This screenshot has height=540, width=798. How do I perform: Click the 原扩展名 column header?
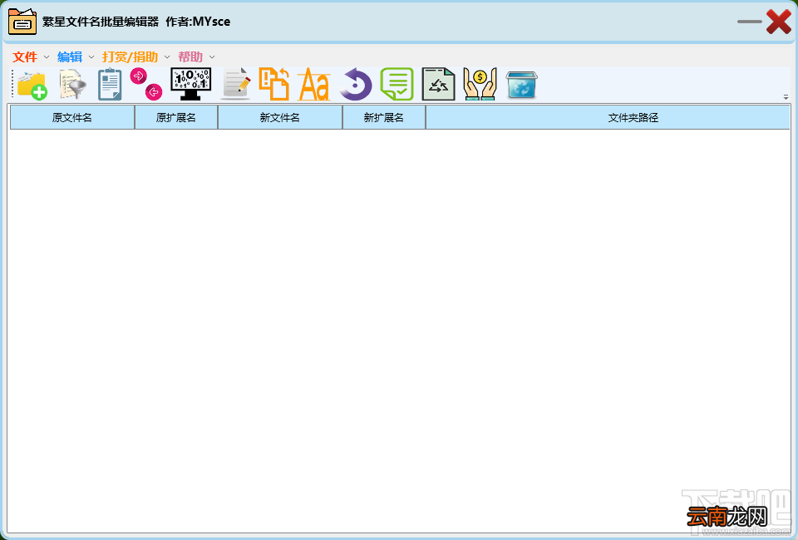pos(176,117)
